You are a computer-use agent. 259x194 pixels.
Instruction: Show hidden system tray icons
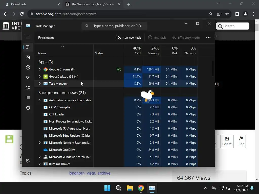[205, 188]
